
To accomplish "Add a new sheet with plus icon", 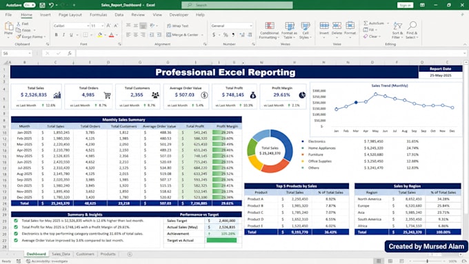I will [x=130, y=254].
